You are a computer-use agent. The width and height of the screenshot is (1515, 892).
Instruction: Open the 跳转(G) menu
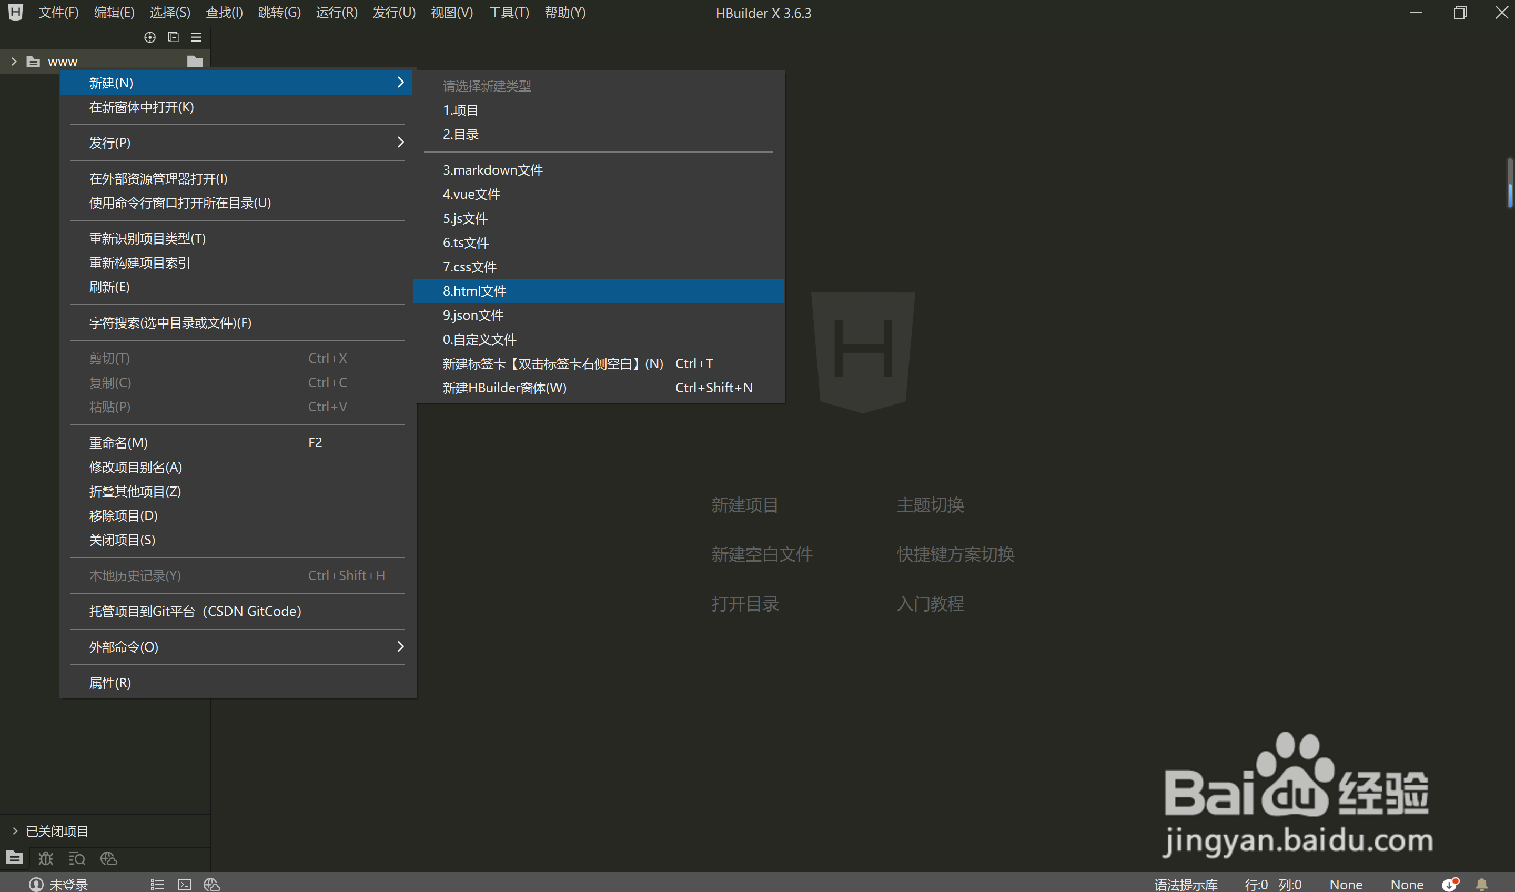click(279, 13)
